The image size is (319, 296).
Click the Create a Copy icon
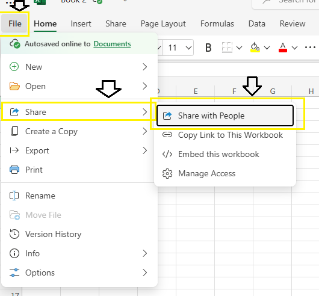click(x=14, y=131)
